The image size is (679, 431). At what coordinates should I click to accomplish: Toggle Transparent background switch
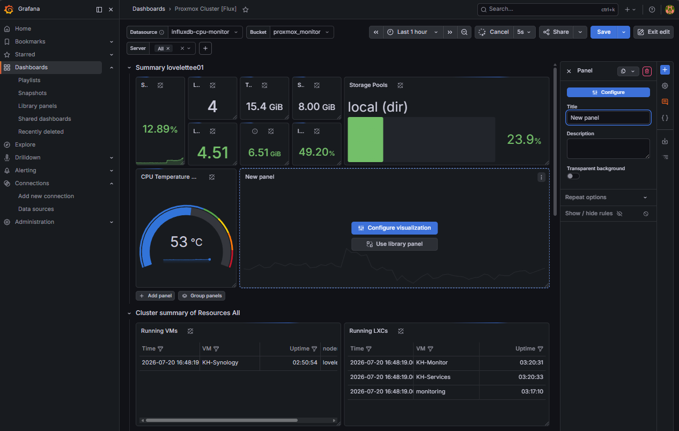[573, 176]
